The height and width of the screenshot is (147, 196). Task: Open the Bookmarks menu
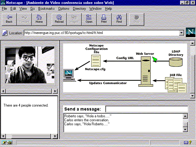46,9
